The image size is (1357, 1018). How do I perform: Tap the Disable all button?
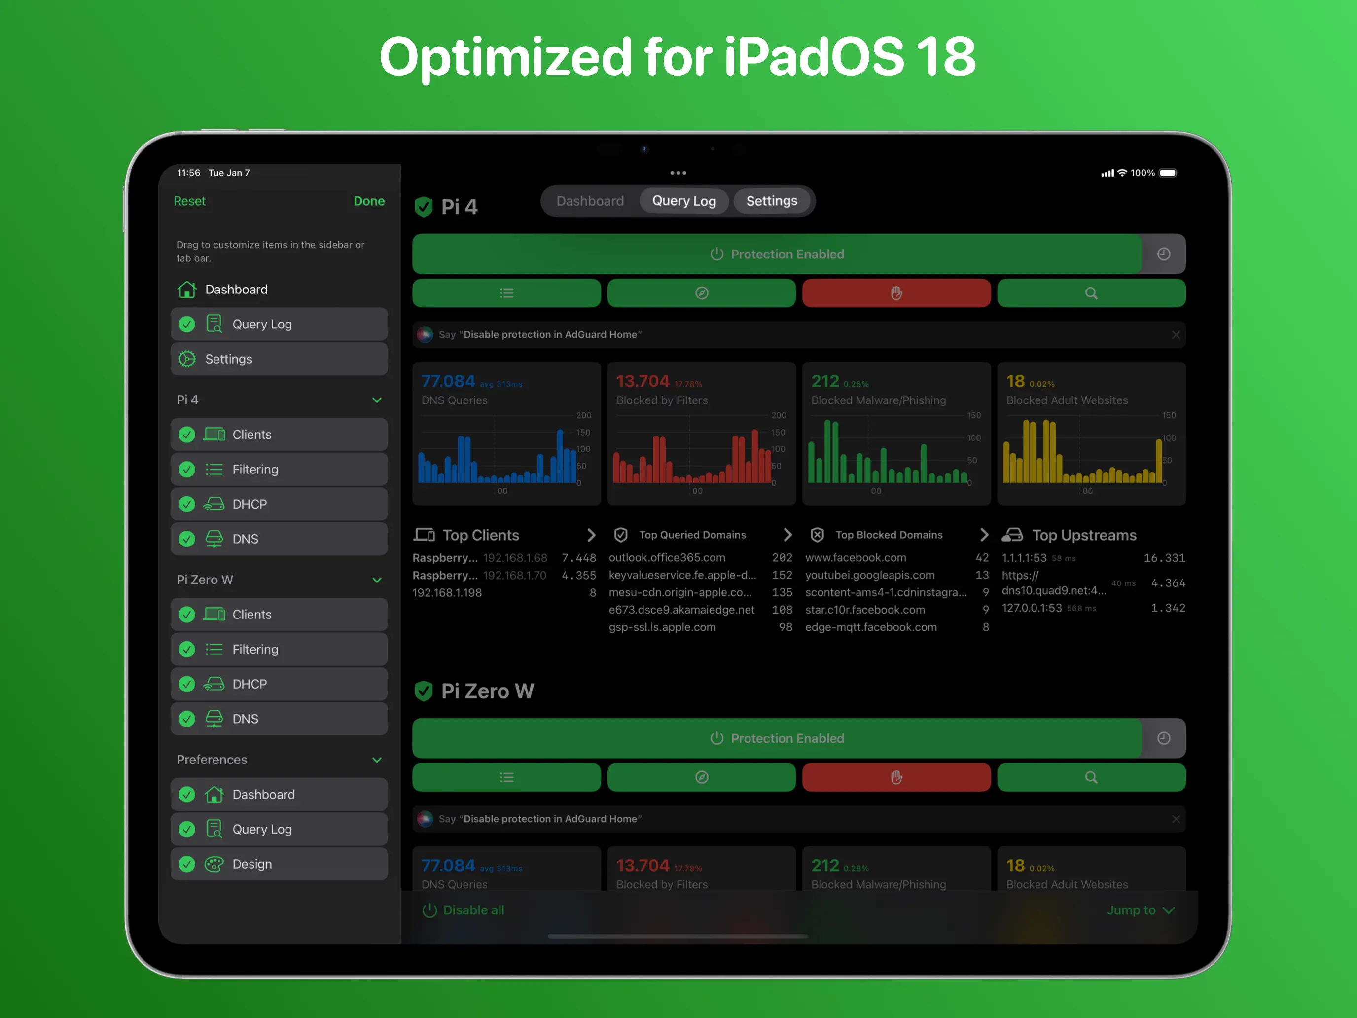[x=464, y=910]
